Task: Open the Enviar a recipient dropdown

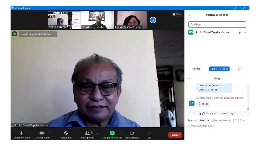Action: coord(205,121)
